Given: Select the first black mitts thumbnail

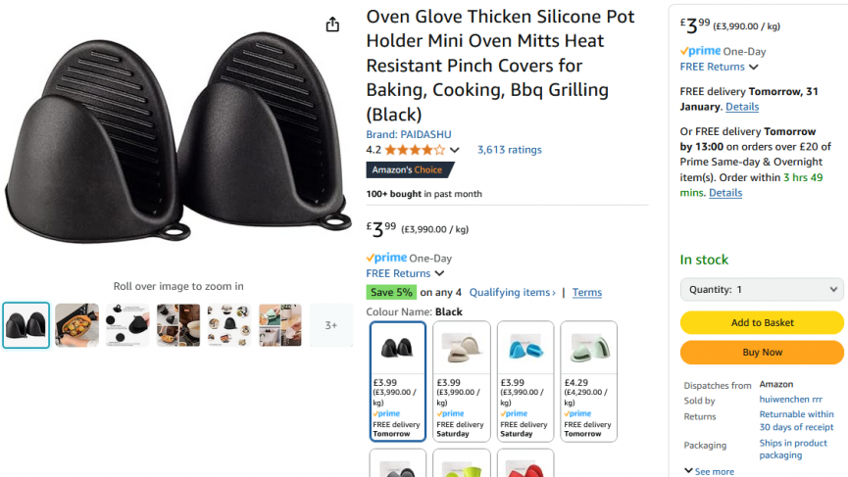Looking at the screenshot, I should 25,325.
